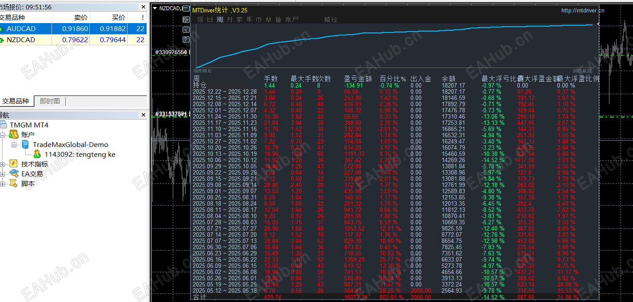
Task: Open the NZDCAD chart dropdown triangle
Action: [x=155, y=8]
